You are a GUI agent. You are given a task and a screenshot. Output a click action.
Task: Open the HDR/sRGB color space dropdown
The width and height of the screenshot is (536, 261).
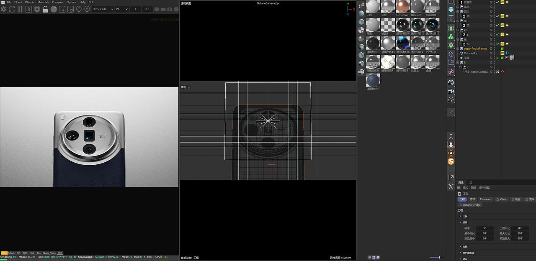[103, 9]
